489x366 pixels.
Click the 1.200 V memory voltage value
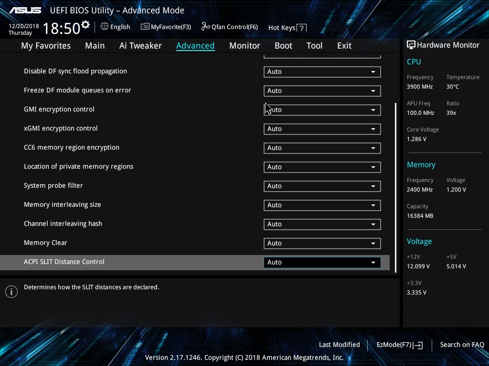(x=456, y=190)
